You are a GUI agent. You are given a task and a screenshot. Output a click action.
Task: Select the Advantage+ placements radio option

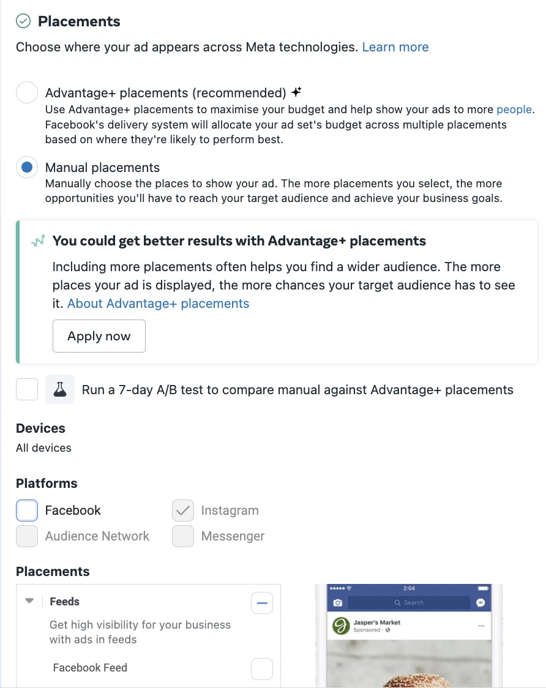(x=27, y=93)
